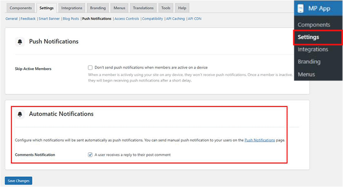Open Menus in the sidebar menu
This screenshot has width=343, height=187.
point(306,75)
